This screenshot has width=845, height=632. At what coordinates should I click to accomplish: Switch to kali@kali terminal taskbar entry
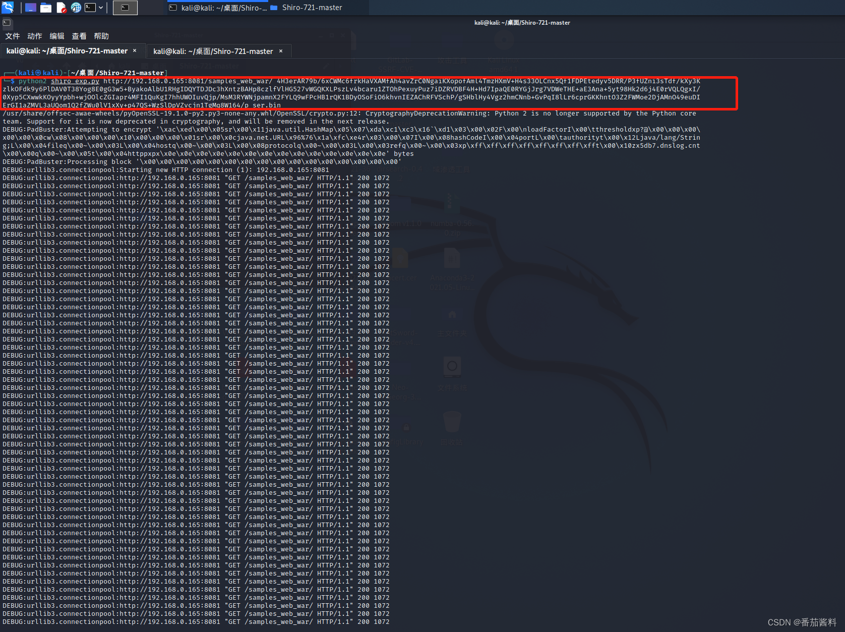[x=218, y=8]
